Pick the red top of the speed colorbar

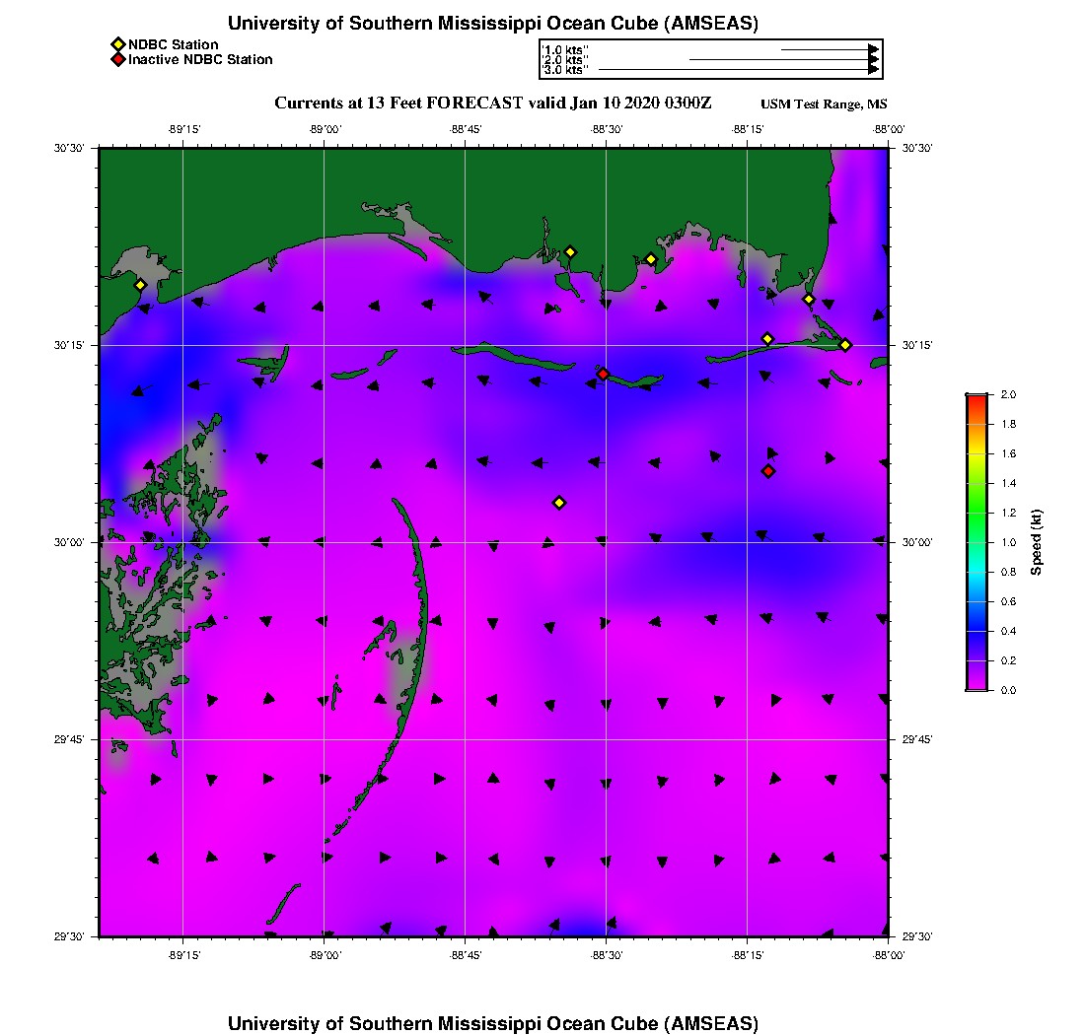[976, 398]
